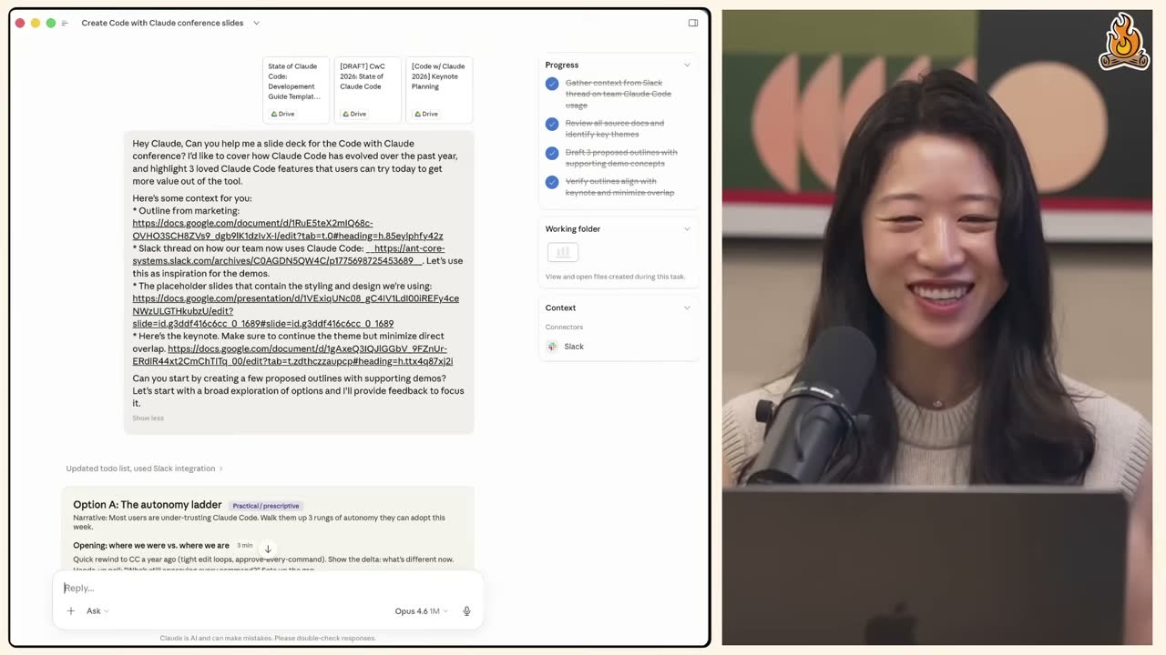Collapse the Context section chevron

click(687, 307)
